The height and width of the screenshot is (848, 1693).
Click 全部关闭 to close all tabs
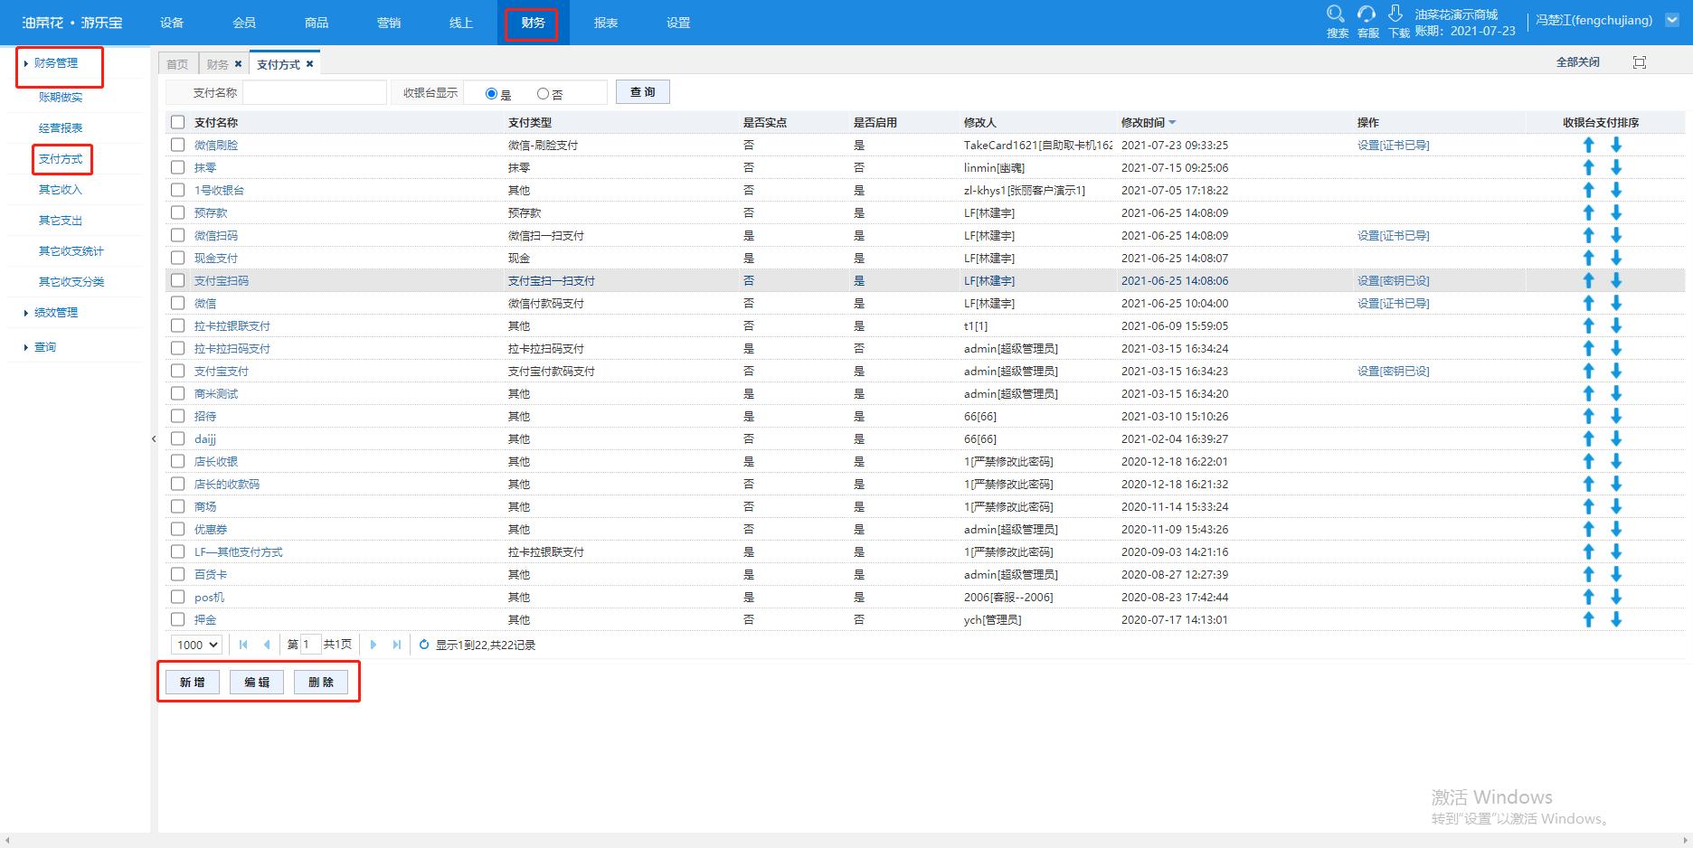[x=1578, y=62]
